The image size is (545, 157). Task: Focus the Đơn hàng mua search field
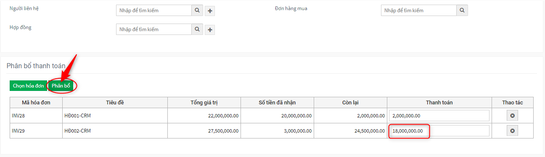point(419,11)
